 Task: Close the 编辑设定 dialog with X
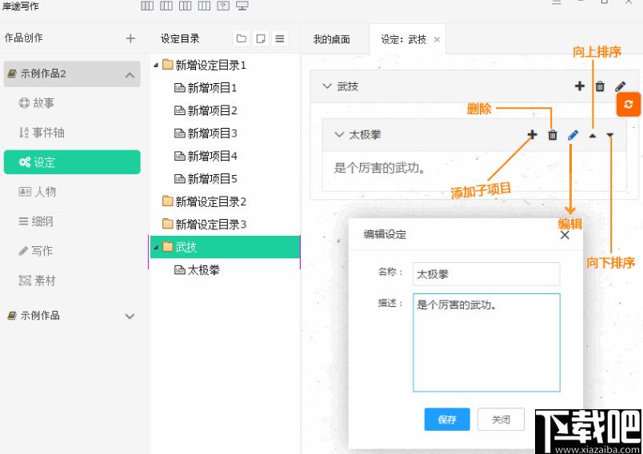[x=565, y=235]
